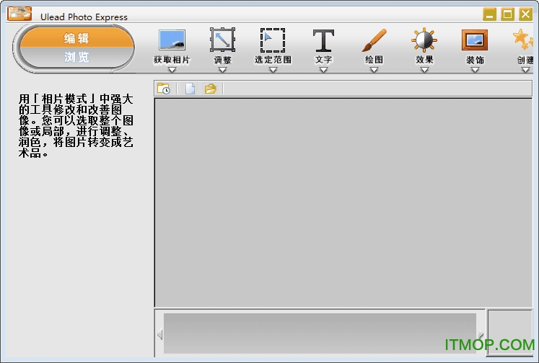Expand dropdown arrow under 装饰

[x=475, y=70]
